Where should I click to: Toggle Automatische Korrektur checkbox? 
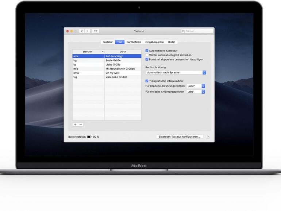pyautogui.click(x=147, y=51)
